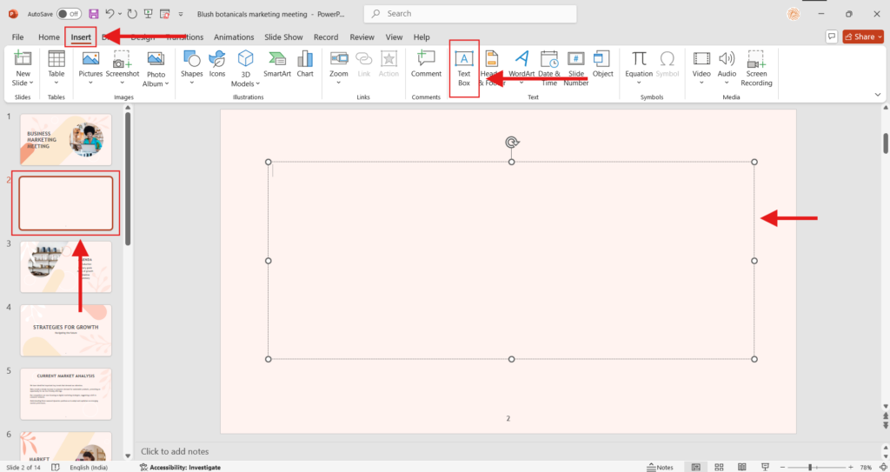Open the New Slide dropdown

click(23, 83)
